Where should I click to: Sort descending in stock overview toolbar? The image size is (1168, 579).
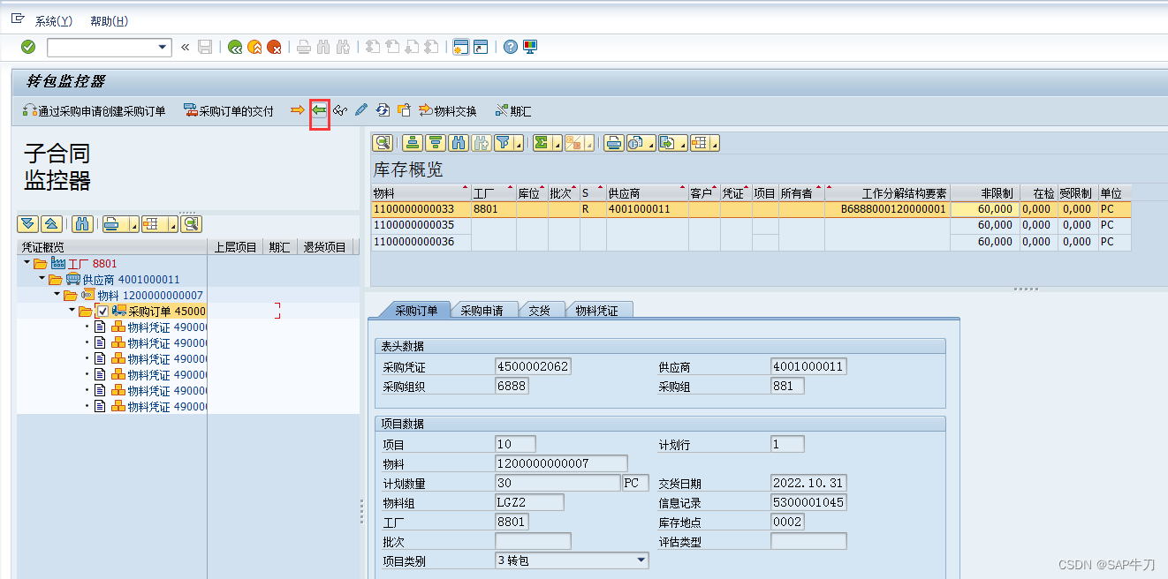point(436,143)
